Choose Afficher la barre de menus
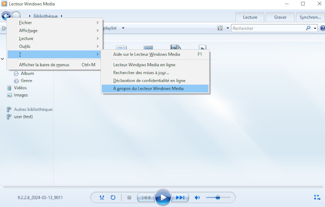Viewport: 325px width, 207px height. coord(54,65)
